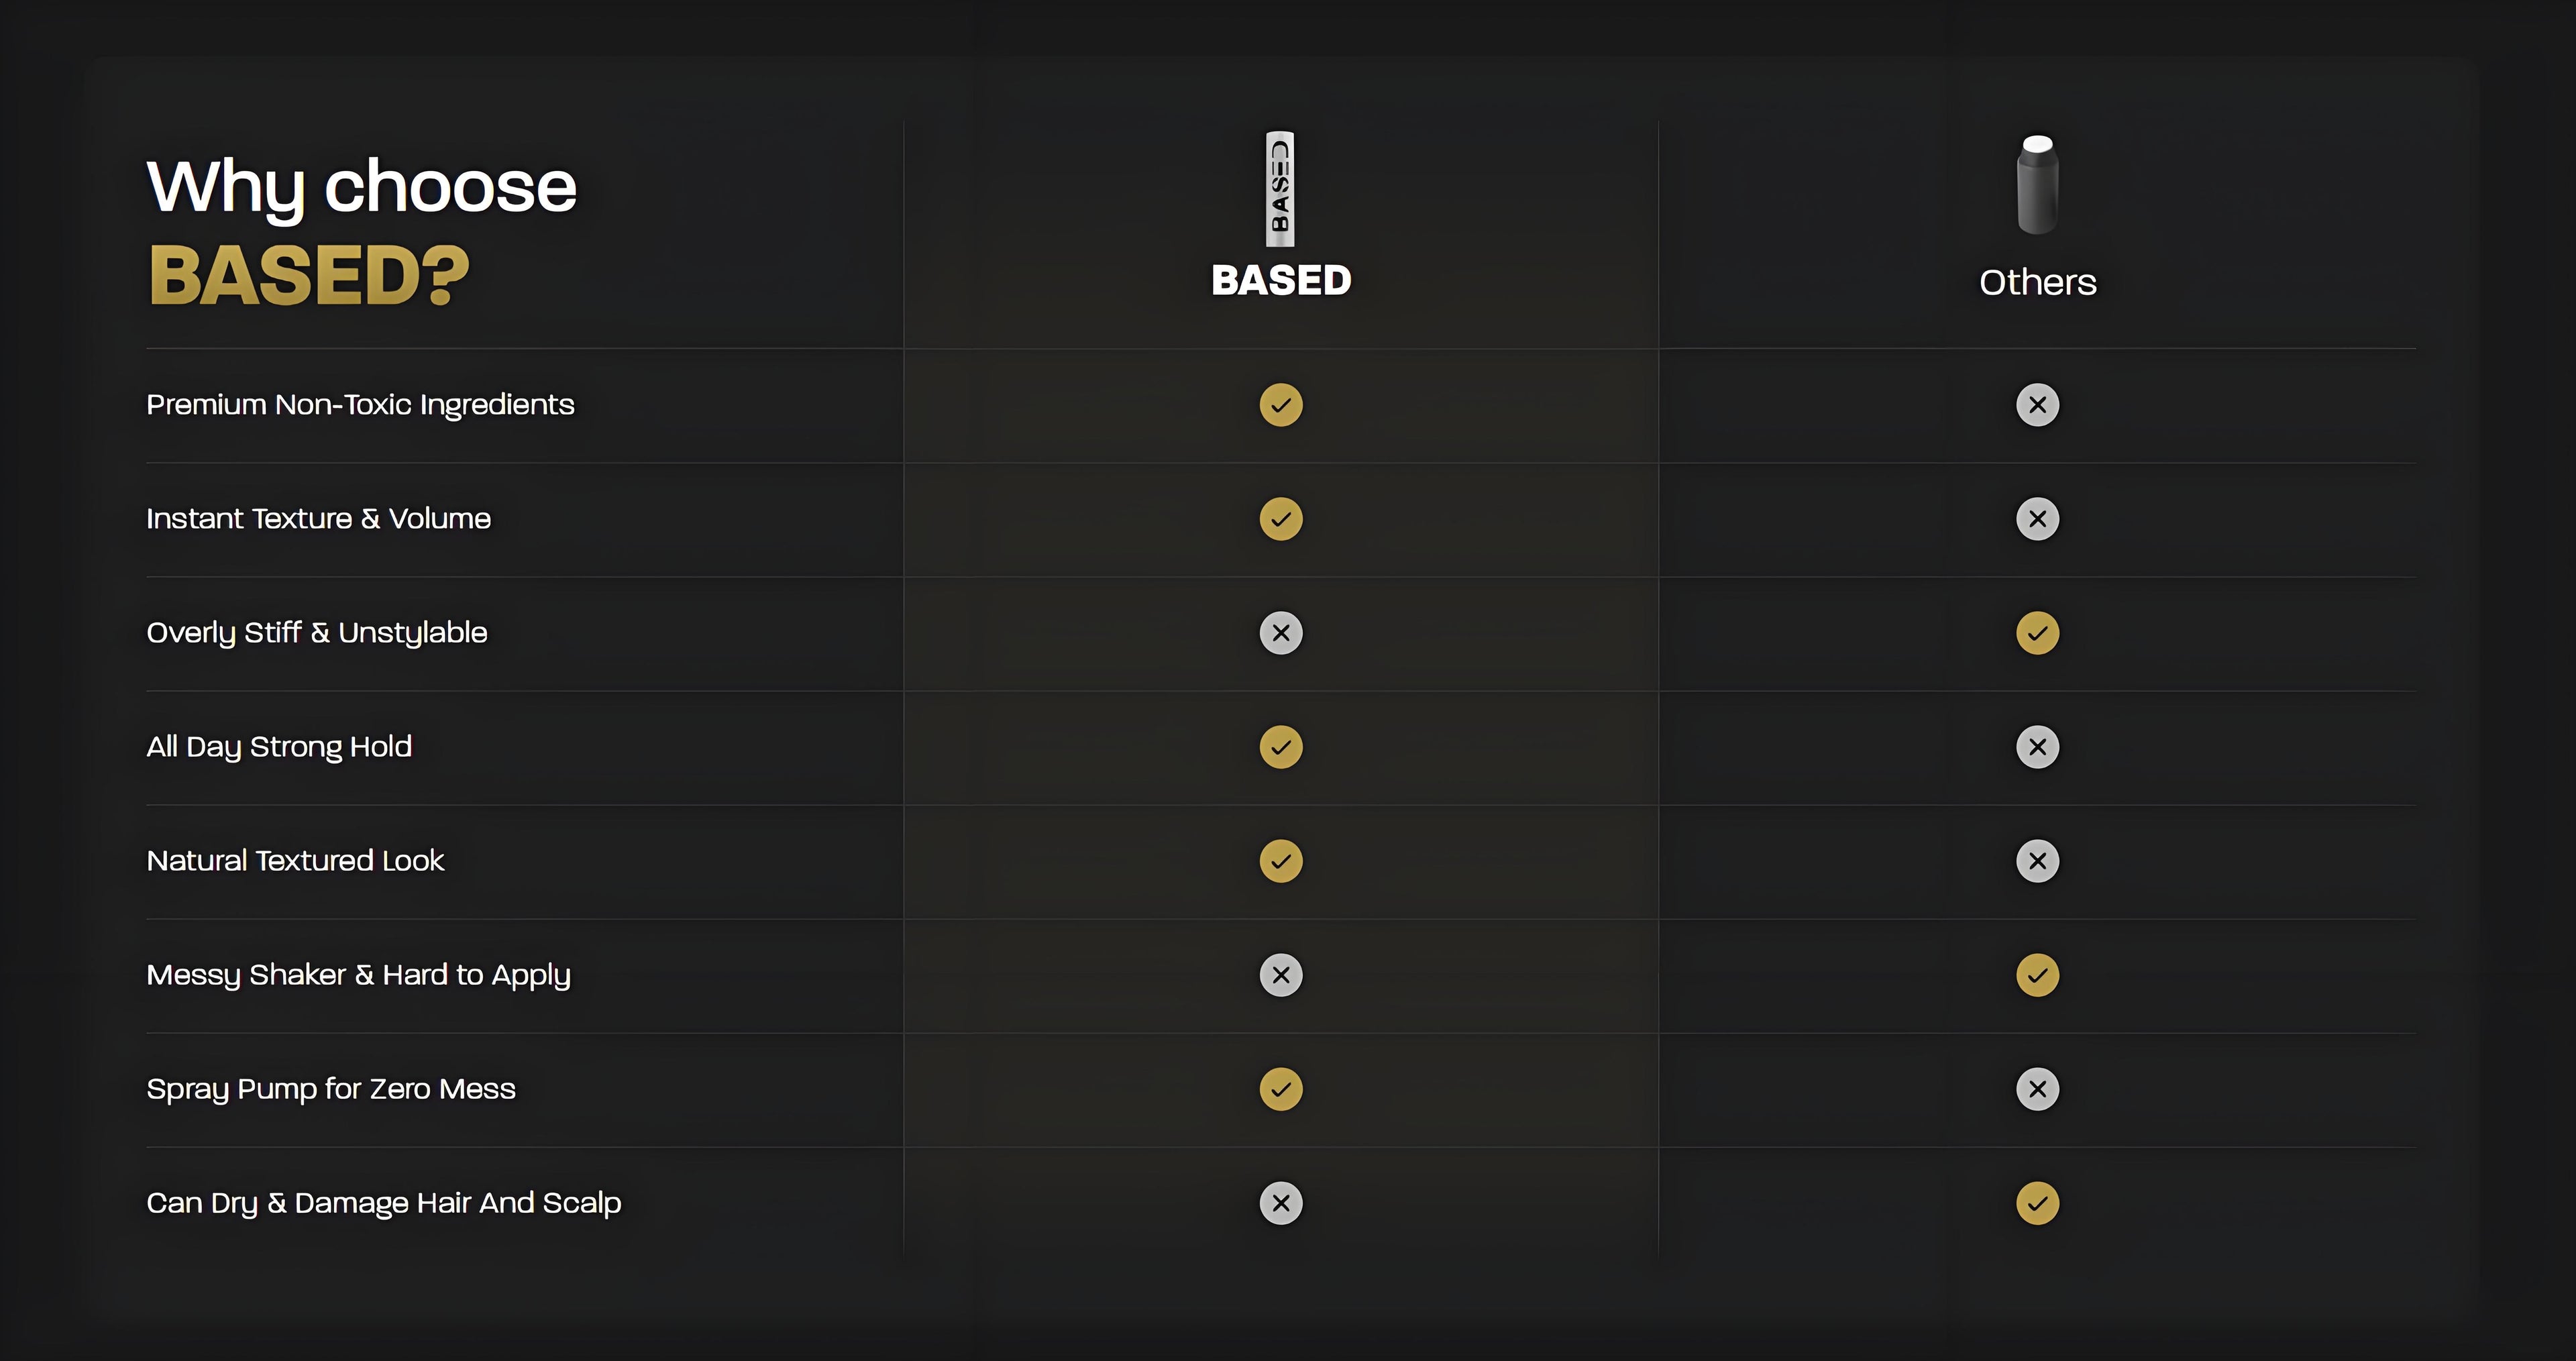Click Others X icon for Instant Texture & Volume

point(2037,519)
